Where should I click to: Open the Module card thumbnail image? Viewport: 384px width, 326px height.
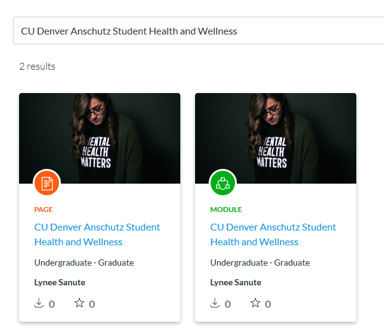click(276, 138)
